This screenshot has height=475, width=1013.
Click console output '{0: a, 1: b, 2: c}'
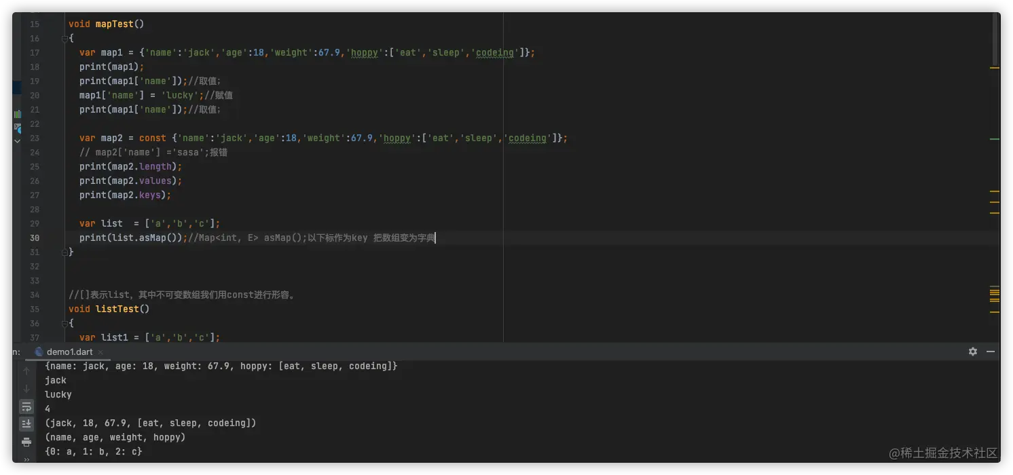coord(94,451)
